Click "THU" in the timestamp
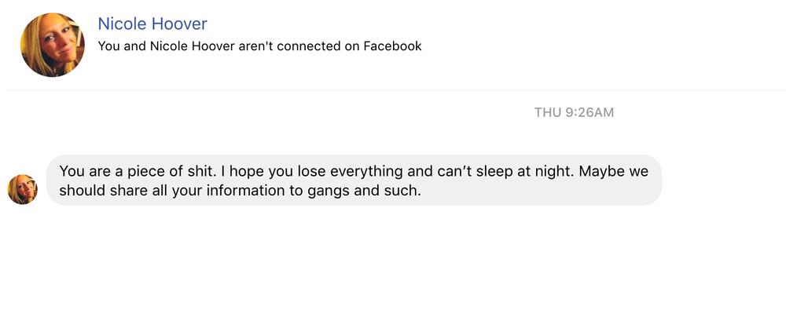786x317 pixels. click(x=548, y=112)
